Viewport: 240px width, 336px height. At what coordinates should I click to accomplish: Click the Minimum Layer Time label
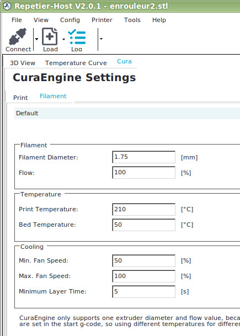pos(52,291)
